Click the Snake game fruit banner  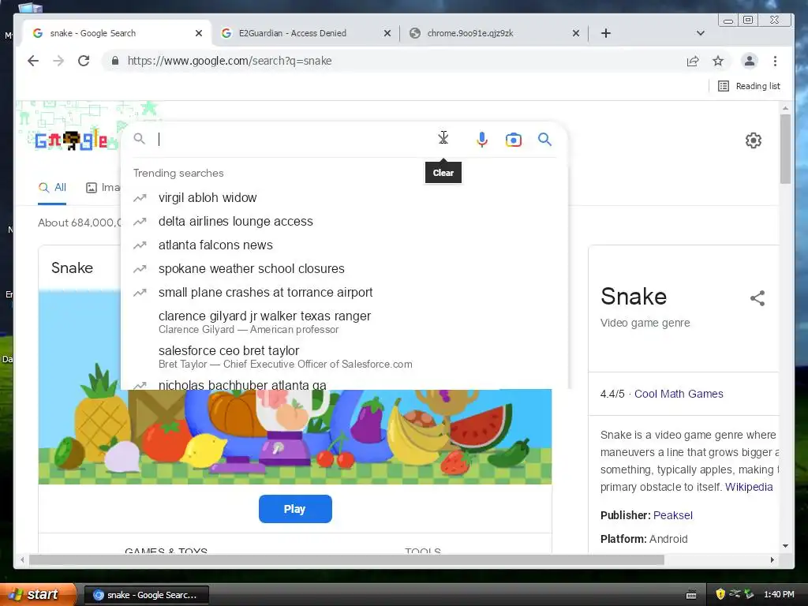(295, 437)
